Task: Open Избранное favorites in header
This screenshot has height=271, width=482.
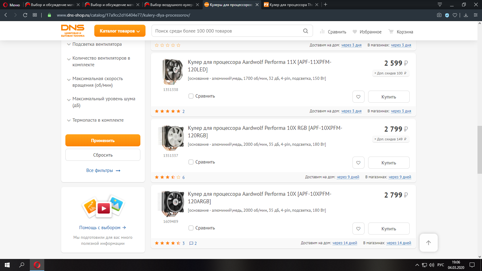Action: coord(367,32)
